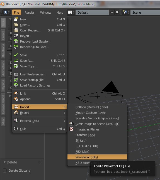This screenshot has width=160, height=180.
Task: Choose Scalable Vector Graphics (.svg) import
Action: click(x=97, y=118)
